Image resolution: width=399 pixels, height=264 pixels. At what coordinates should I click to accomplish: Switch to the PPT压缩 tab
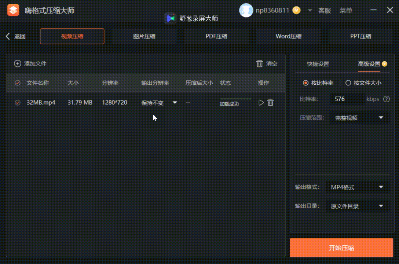[x=360, y=36]
